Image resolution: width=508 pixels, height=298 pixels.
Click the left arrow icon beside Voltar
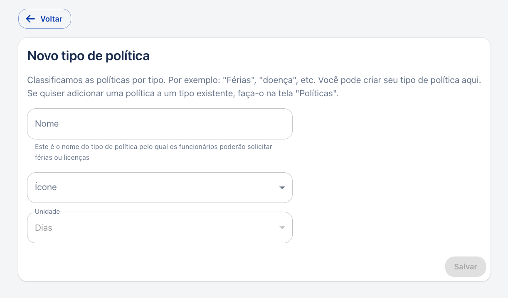30,19
